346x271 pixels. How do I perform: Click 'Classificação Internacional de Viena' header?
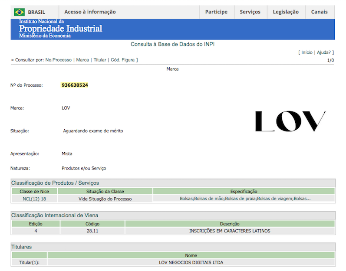[x=55, y=215]
